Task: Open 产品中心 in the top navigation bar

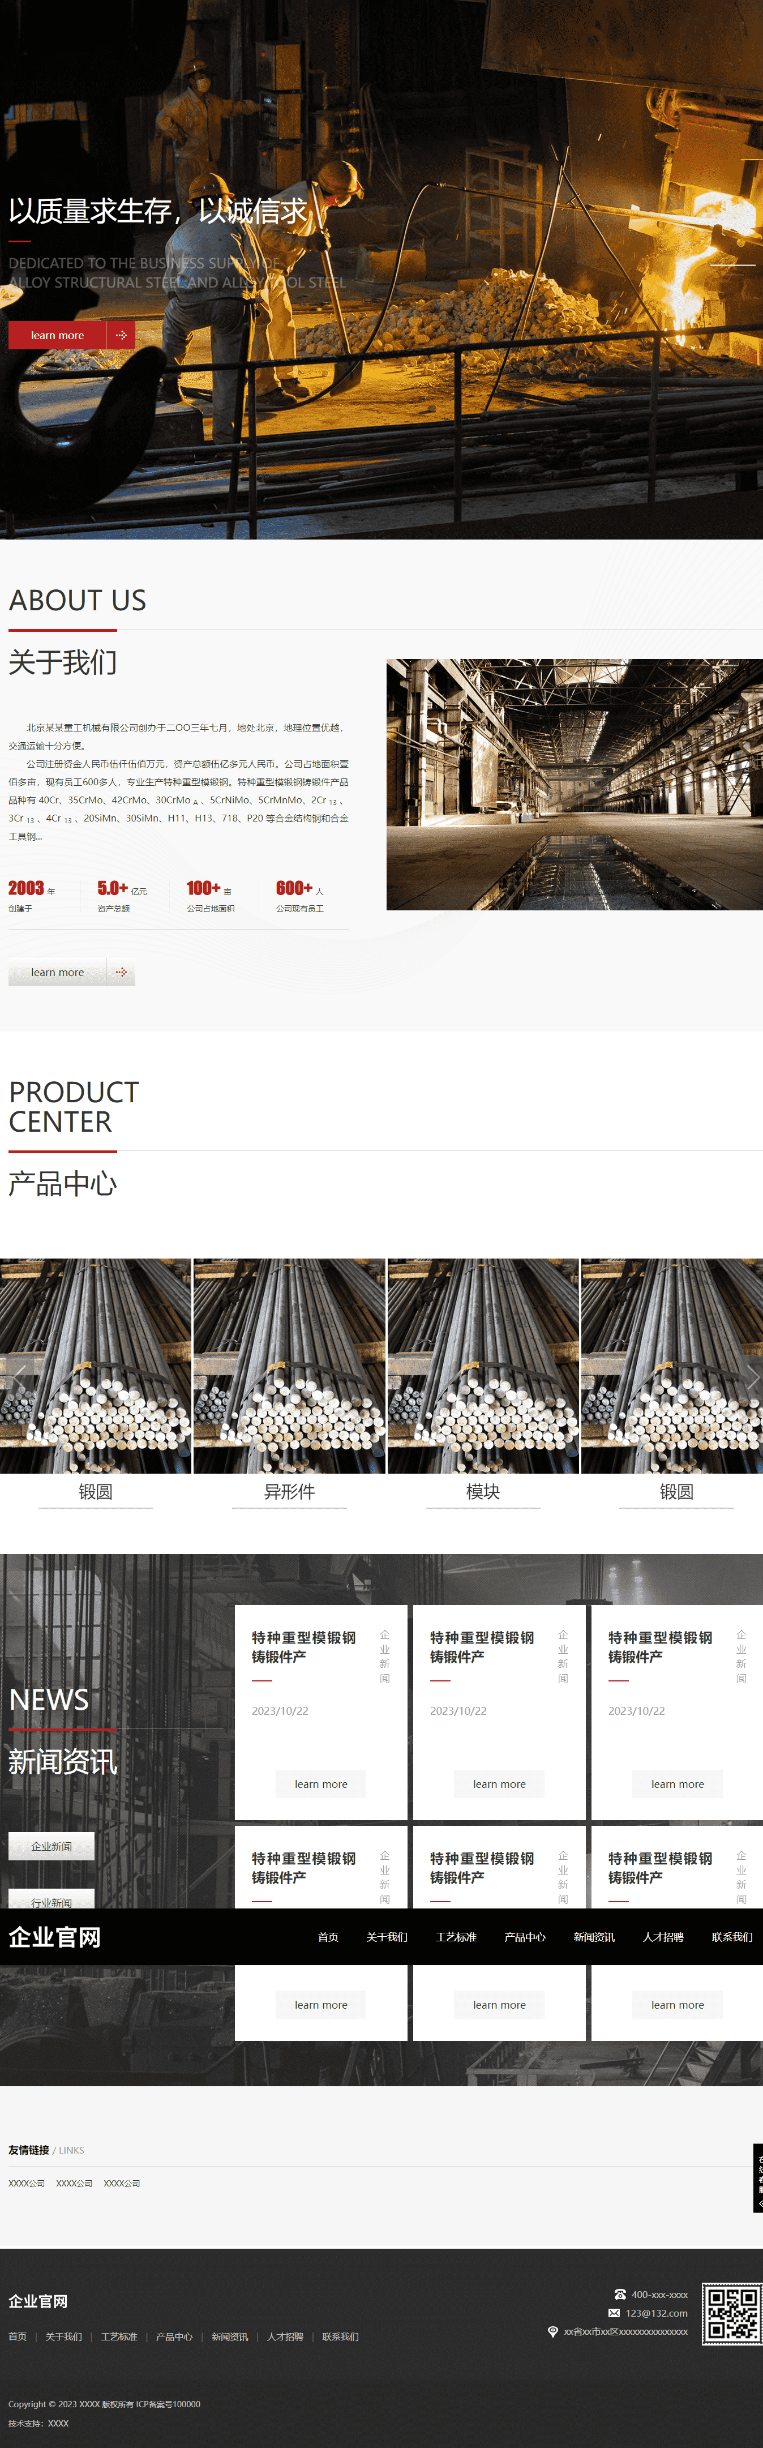Action: [x=525, y=1937]
